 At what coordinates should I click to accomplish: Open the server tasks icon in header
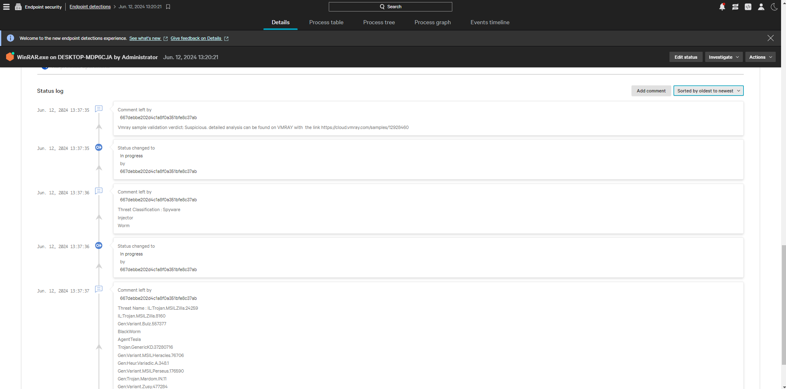[x=735, y=7]
